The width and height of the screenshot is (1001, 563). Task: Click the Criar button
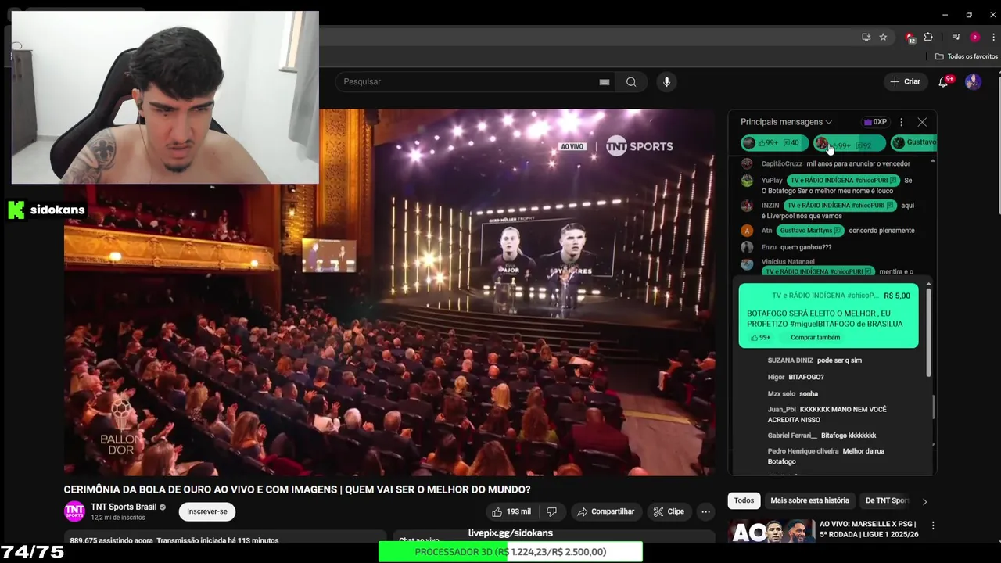click(906, 81)
